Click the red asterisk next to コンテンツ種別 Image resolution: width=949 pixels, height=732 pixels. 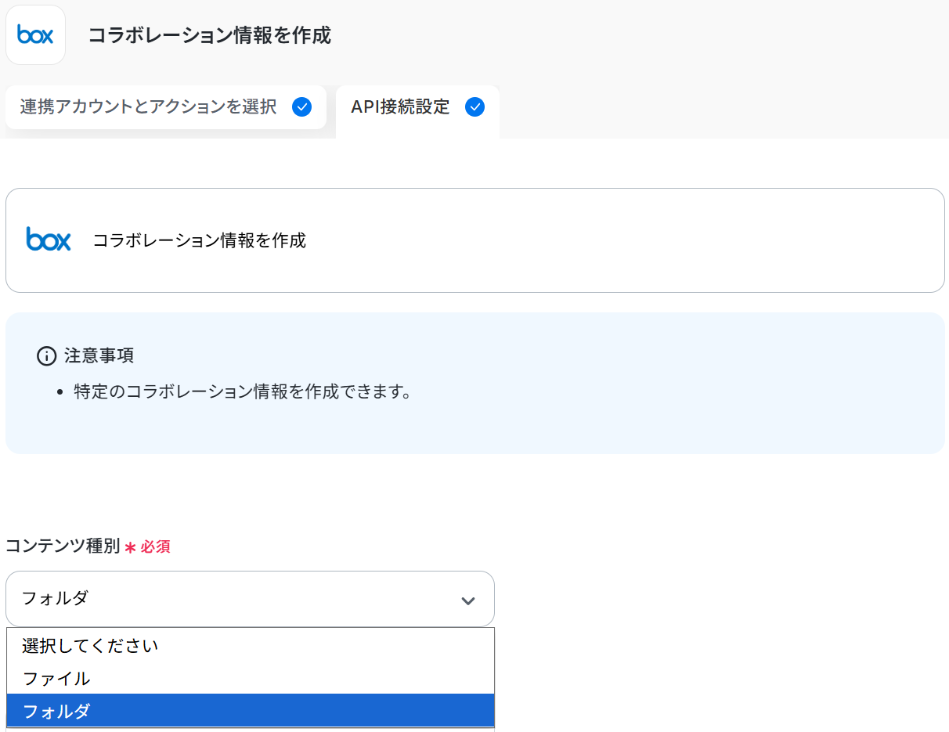click(x=130, y=547)
